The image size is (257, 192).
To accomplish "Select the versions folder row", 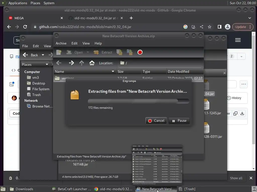I will (129, 78).
